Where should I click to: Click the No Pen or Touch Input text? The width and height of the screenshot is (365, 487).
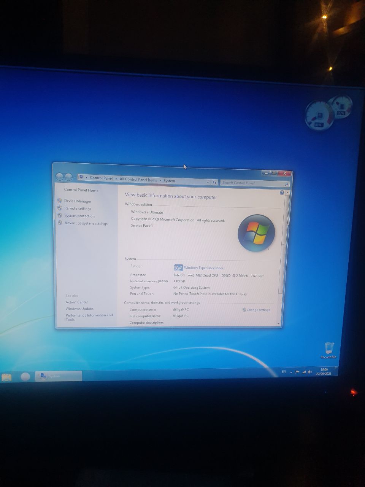(x=210, y=294)
